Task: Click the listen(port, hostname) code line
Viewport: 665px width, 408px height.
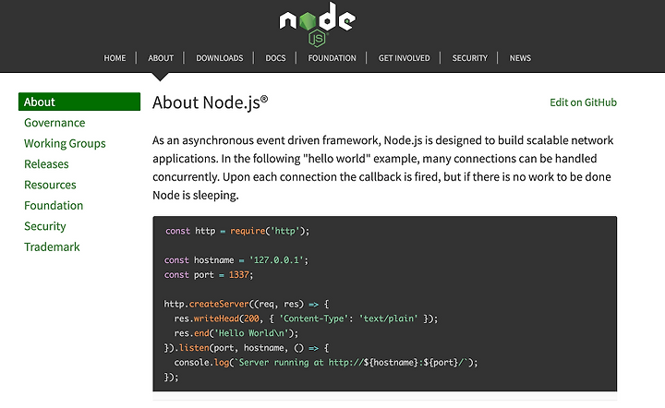Action: (x=247, y=348)
